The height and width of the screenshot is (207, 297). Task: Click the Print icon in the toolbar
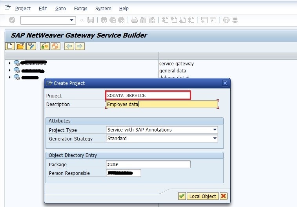coord(135,20)
